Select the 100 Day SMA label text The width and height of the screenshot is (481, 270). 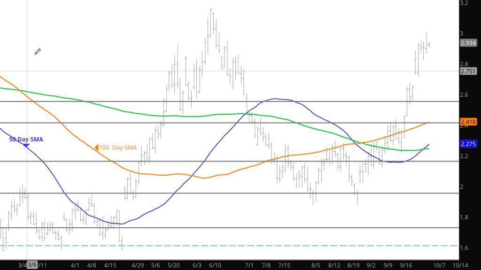pos(117,148)
